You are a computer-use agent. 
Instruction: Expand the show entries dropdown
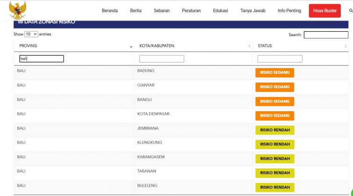point(31,35)
